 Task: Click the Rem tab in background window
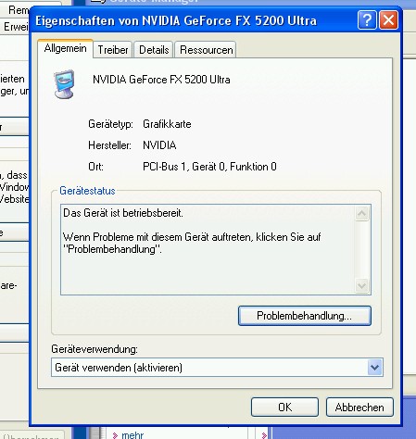pos(18,10)
